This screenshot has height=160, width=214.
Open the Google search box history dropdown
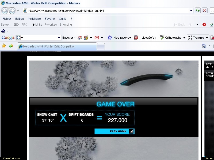tap(59, 38)
